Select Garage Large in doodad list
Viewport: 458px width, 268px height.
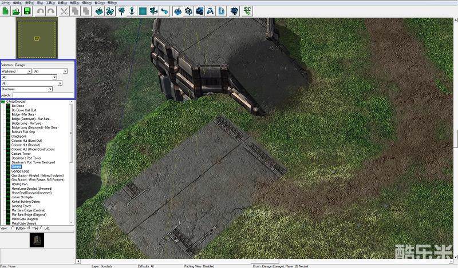pyautogui.click(x=21, y=171)
